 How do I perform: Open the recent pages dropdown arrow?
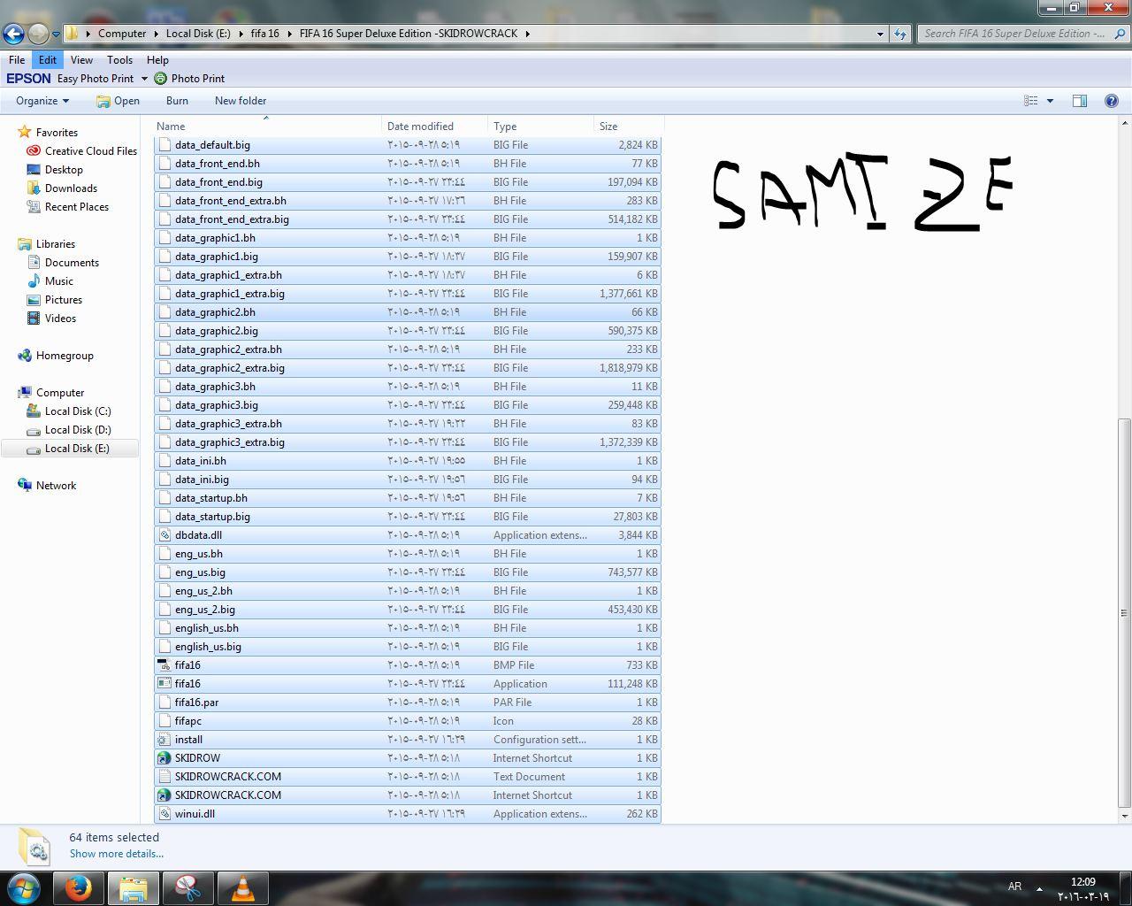pyautogui.click(x=56, y=34)
